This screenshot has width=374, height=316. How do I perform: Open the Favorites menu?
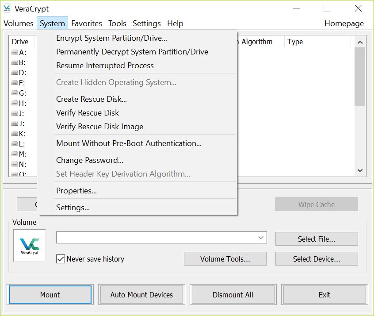(87, 23)
